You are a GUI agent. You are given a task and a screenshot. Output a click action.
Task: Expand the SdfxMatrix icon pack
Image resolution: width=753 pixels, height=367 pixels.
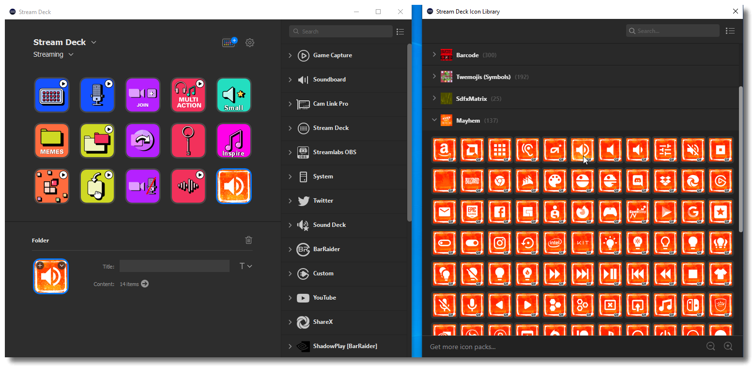pos(434,98)
